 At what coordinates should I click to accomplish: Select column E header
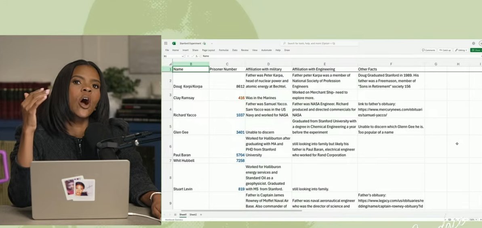click(324, 64)
